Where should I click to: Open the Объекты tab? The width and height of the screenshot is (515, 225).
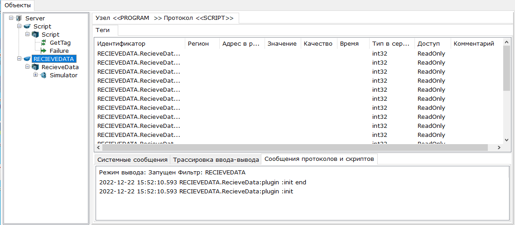pyautogui.click(x=18, y=5)
